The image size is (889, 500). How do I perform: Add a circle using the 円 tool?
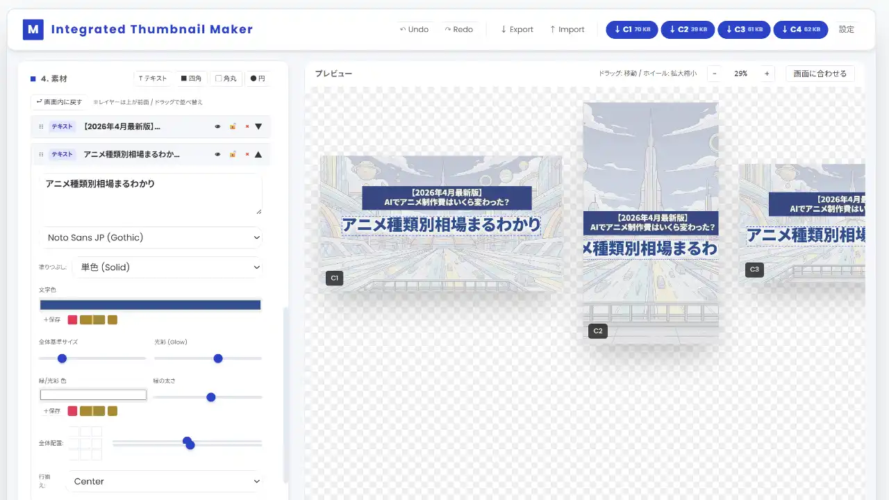click(x=257, y=78)
